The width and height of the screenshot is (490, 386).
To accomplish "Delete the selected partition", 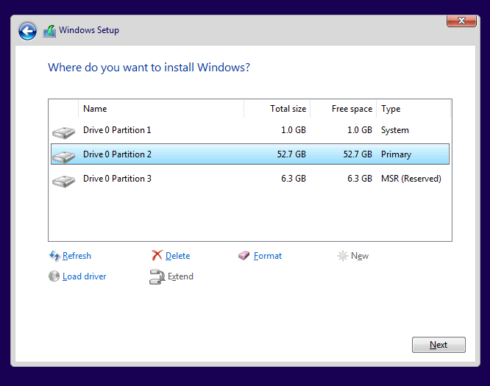I will click(x=178, y=256).
